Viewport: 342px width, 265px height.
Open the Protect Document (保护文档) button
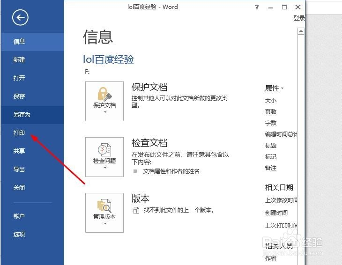click(104, 101)
